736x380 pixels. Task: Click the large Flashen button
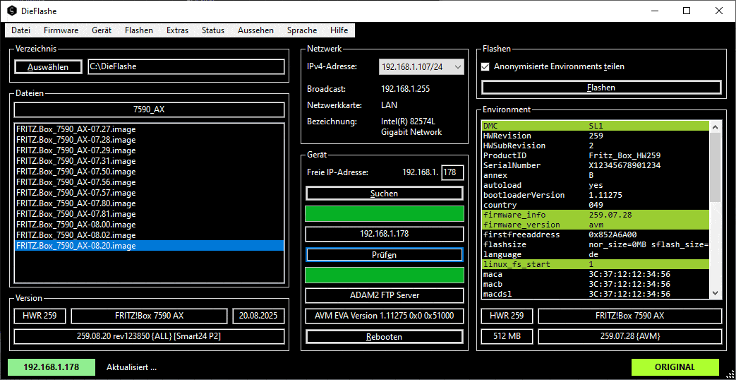pos(601,88)
